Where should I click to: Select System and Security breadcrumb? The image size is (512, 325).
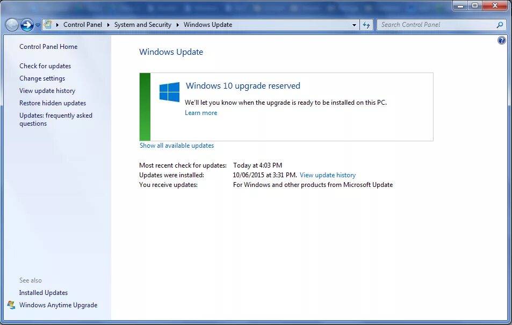143,25
